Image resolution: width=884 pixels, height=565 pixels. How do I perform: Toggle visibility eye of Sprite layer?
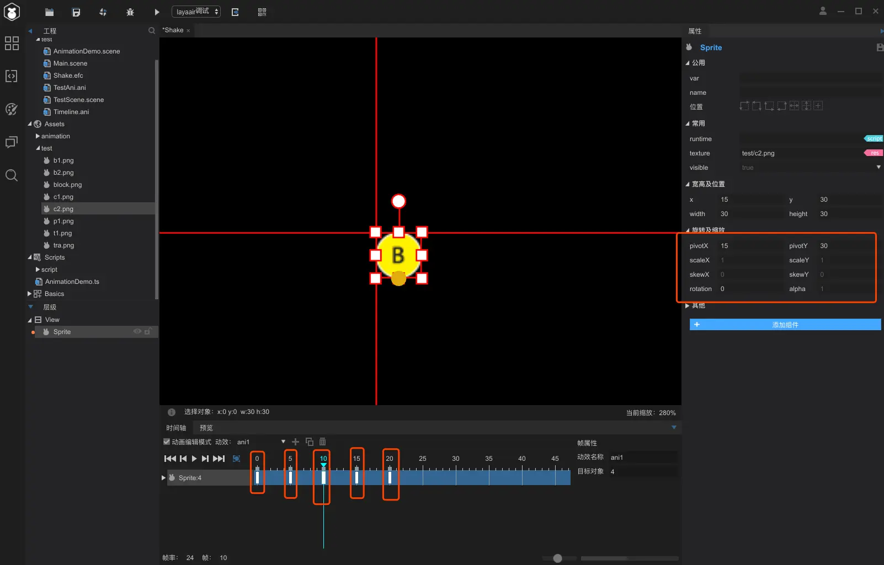pyautogui.click(x=137, y=331)
